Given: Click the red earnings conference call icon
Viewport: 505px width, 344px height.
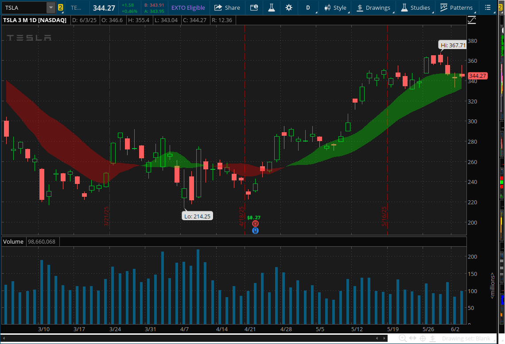Looking at the screenshot, I should point(255,224).
